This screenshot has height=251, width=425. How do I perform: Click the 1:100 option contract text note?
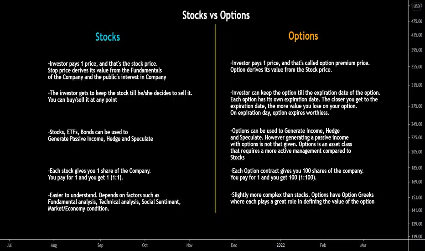coord(297,174)
